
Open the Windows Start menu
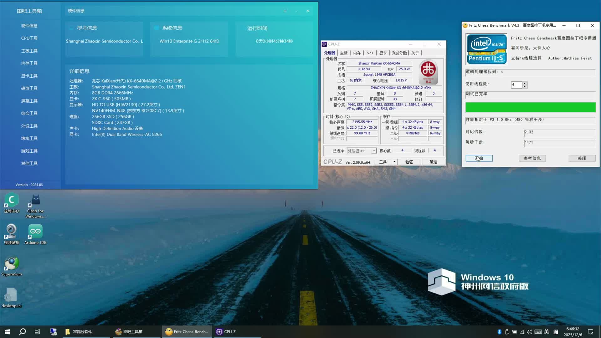7,331
